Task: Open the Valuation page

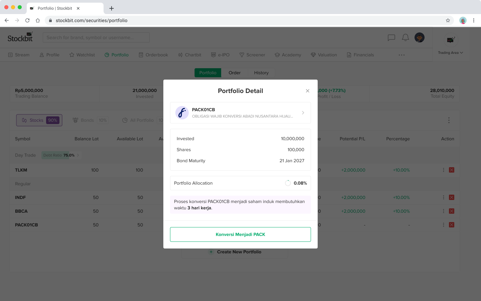Action: pos(324,55)
